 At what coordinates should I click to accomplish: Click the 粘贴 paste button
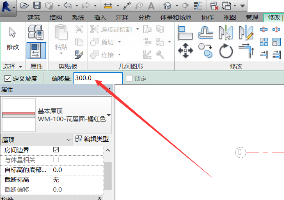pyautogui.click(x=61, y=37)
